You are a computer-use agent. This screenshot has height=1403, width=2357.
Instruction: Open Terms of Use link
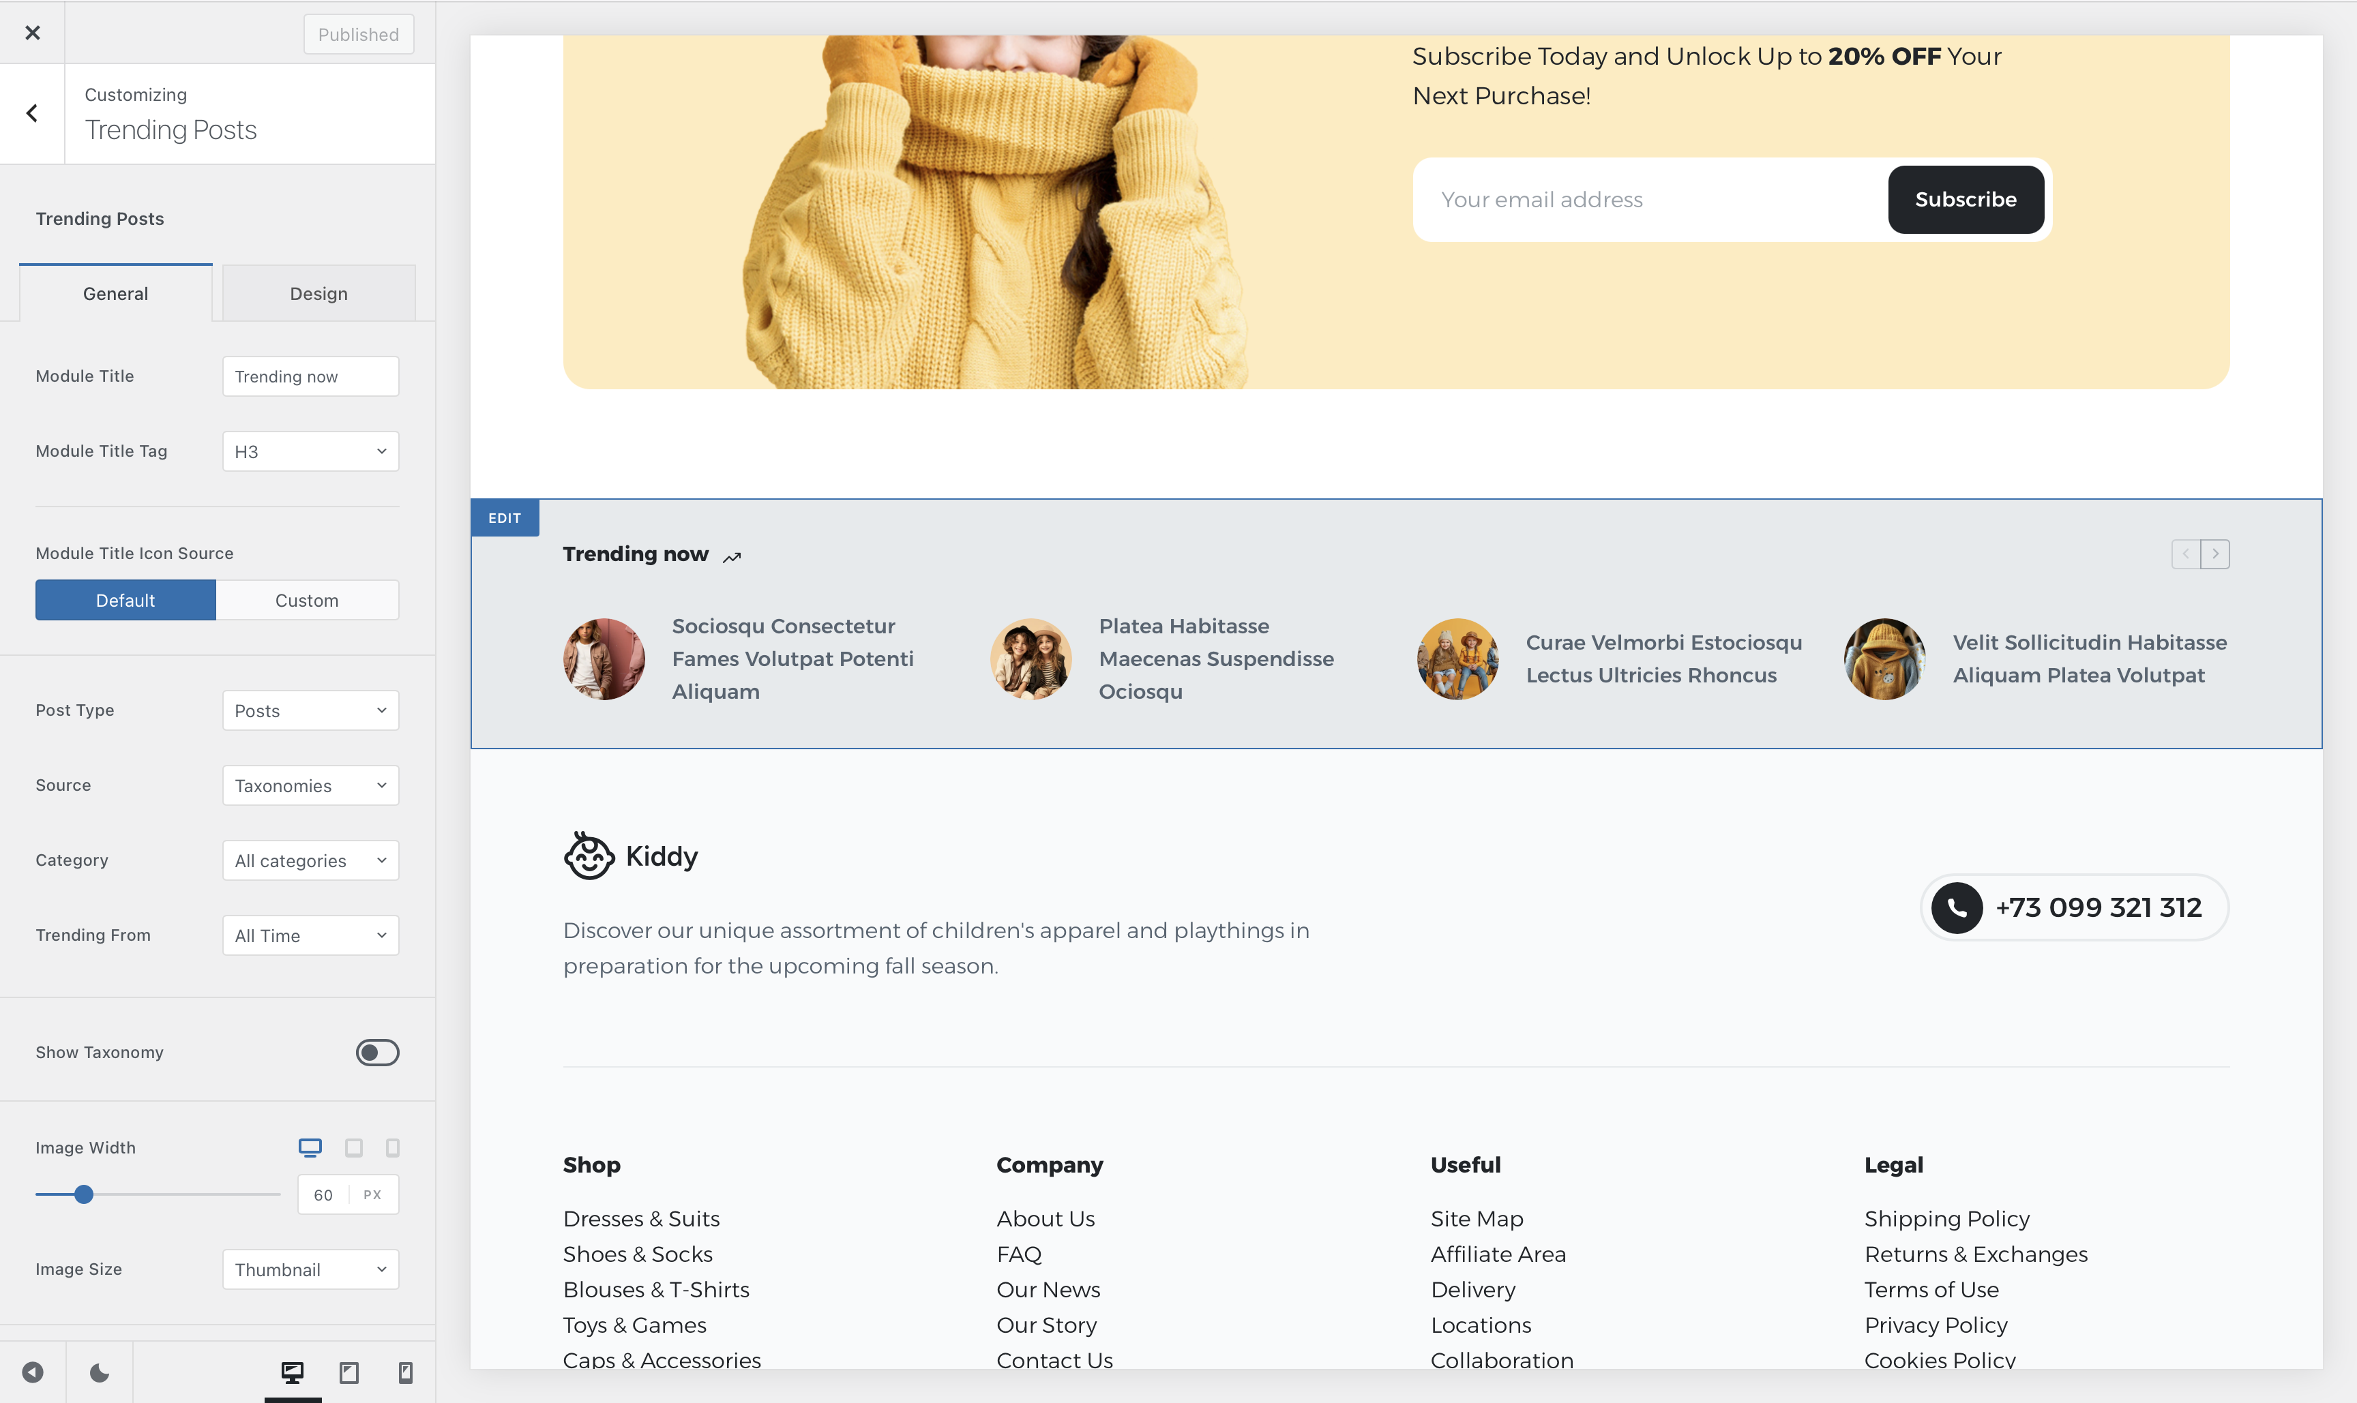coord(1931,1290)
